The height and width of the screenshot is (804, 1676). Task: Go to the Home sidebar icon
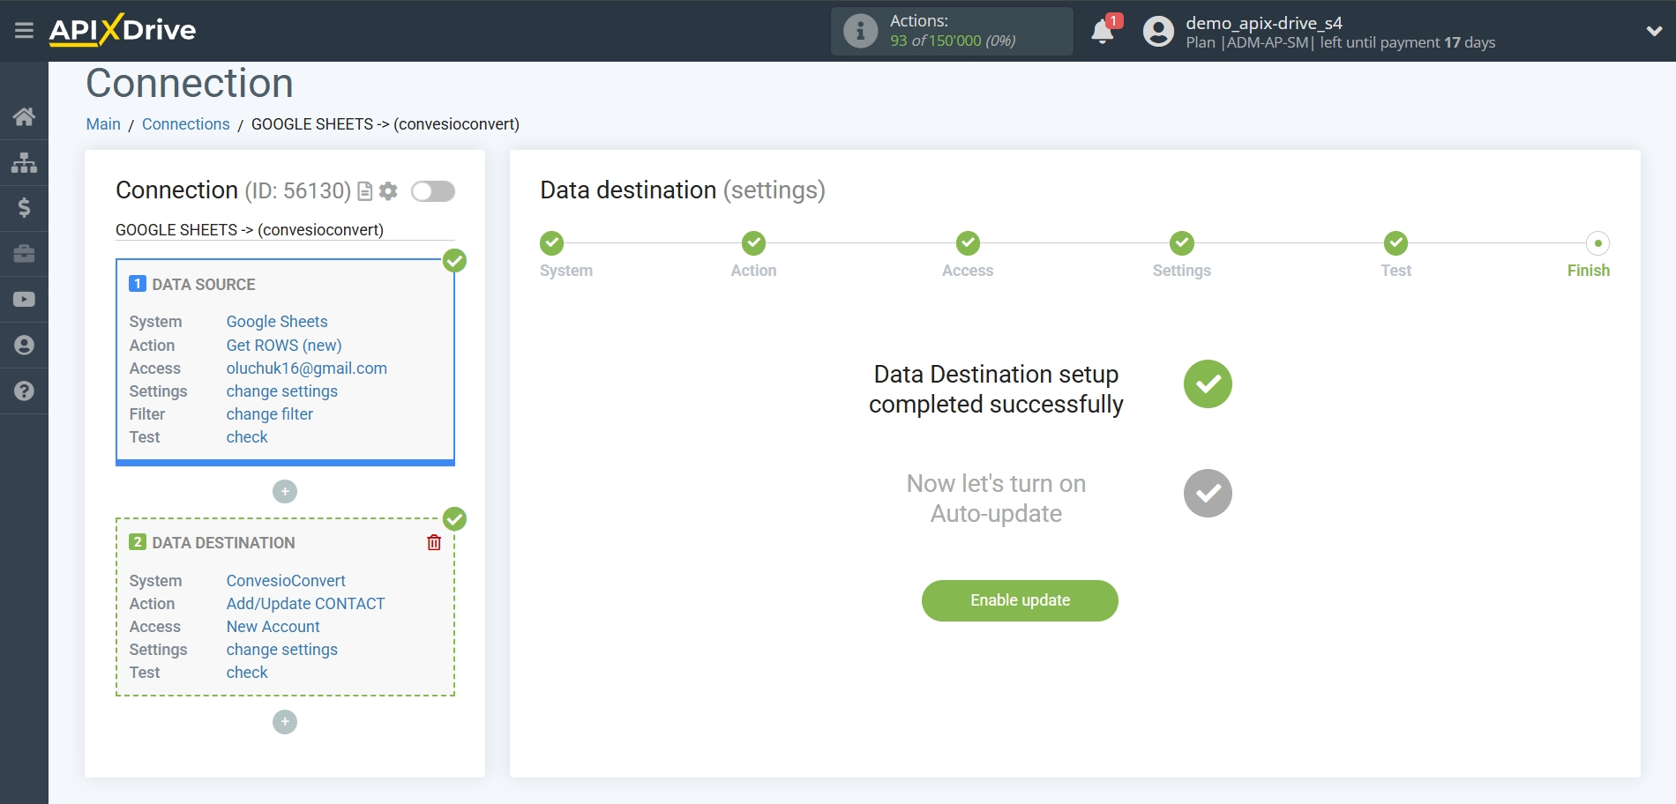(24, 116)
